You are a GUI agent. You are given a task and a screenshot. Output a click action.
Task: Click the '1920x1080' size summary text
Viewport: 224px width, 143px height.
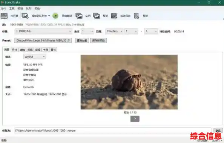45,94
